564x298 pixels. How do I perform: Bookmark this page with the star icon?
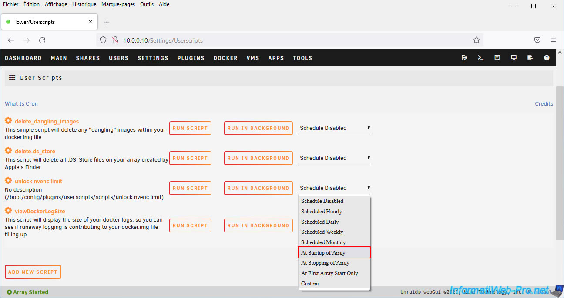476,40
